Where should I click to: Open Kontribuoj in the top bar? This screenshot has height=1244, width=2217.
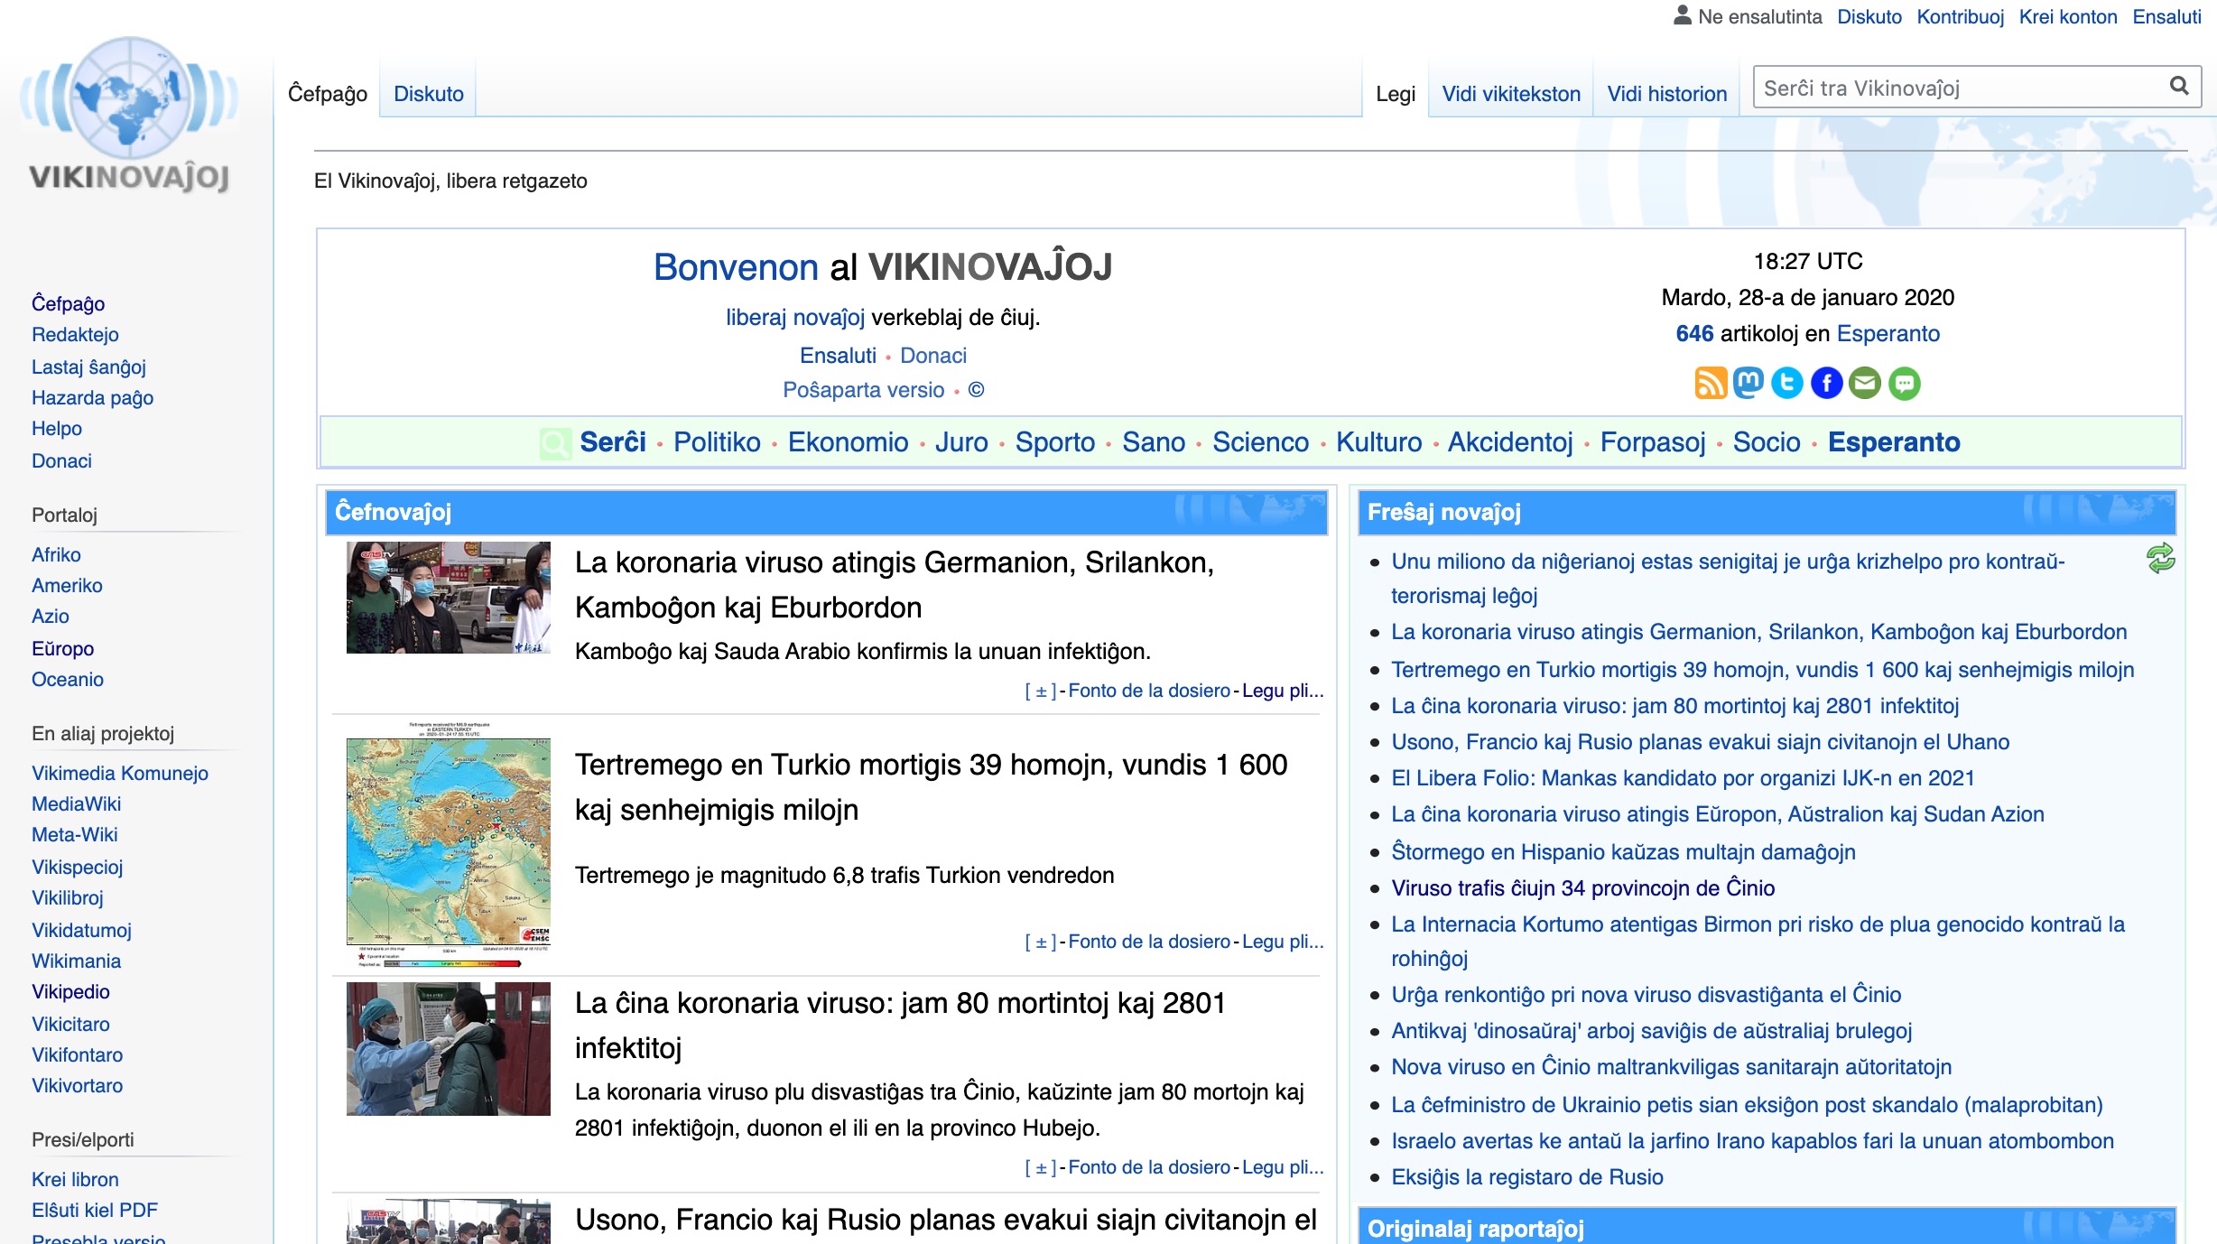point(1961,16)
